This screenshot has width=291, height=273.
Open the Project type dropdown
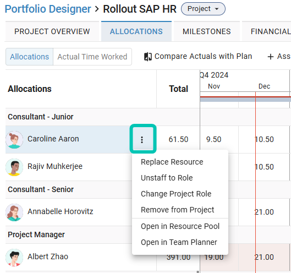[203, 9]
